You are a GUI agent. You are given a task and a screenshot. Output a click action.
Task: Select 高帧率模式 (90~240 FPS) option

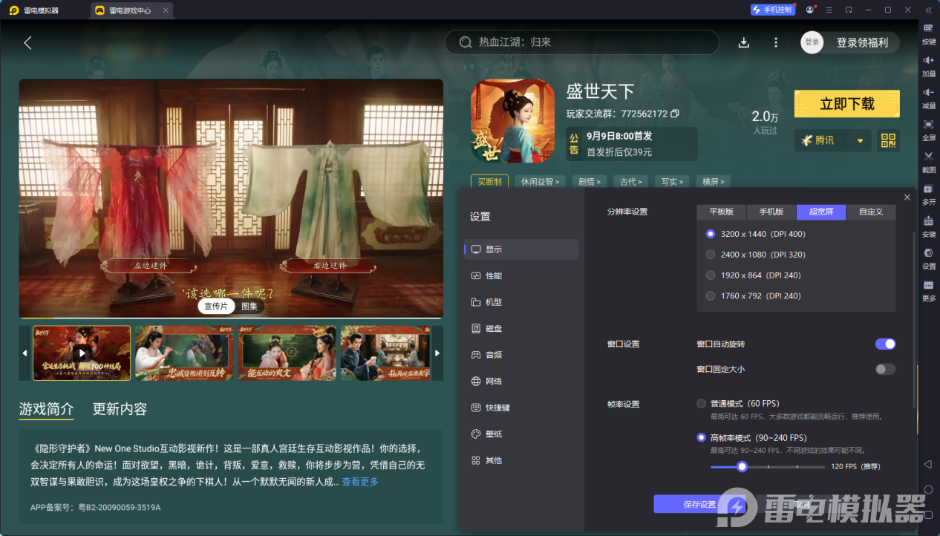(701, 437)
